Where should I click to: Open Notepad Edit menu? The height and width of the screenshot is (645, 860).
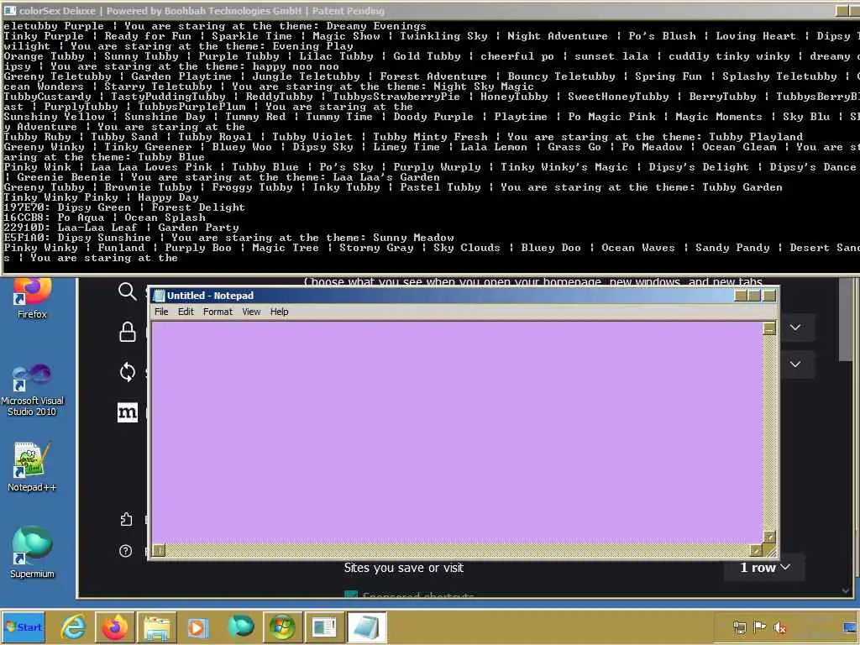click(x=186, y=312)
